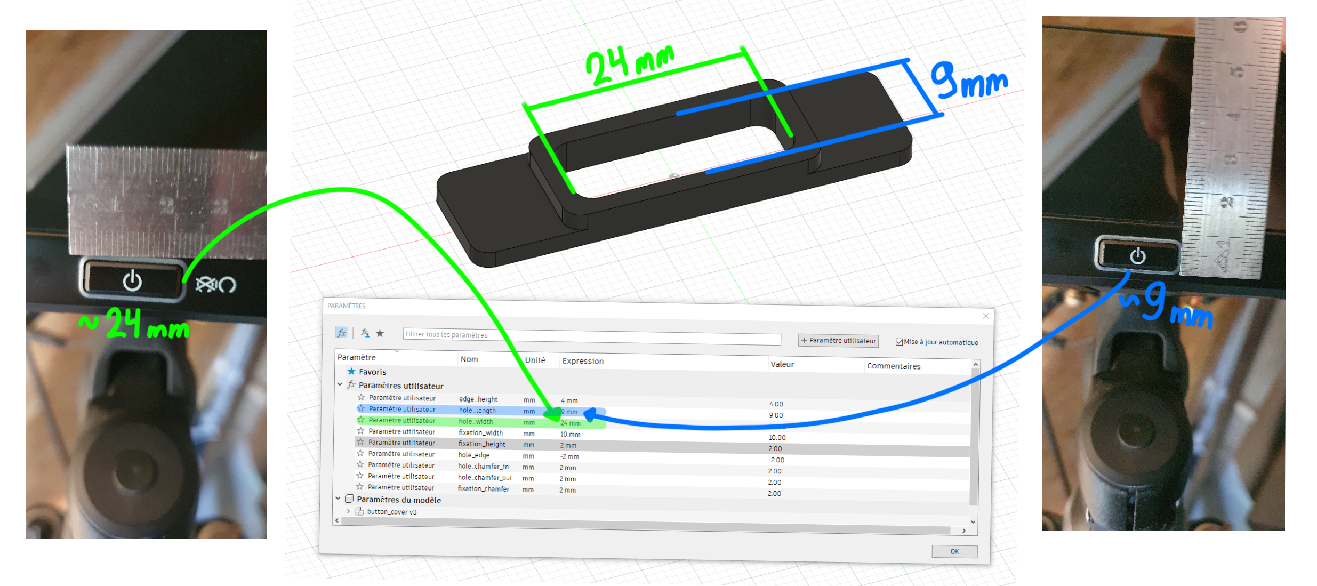Toggle Mise à jour automatique checkbox
Image resolution: width=1317 pixels, height=586 pixels.
[x=899, y=342]
